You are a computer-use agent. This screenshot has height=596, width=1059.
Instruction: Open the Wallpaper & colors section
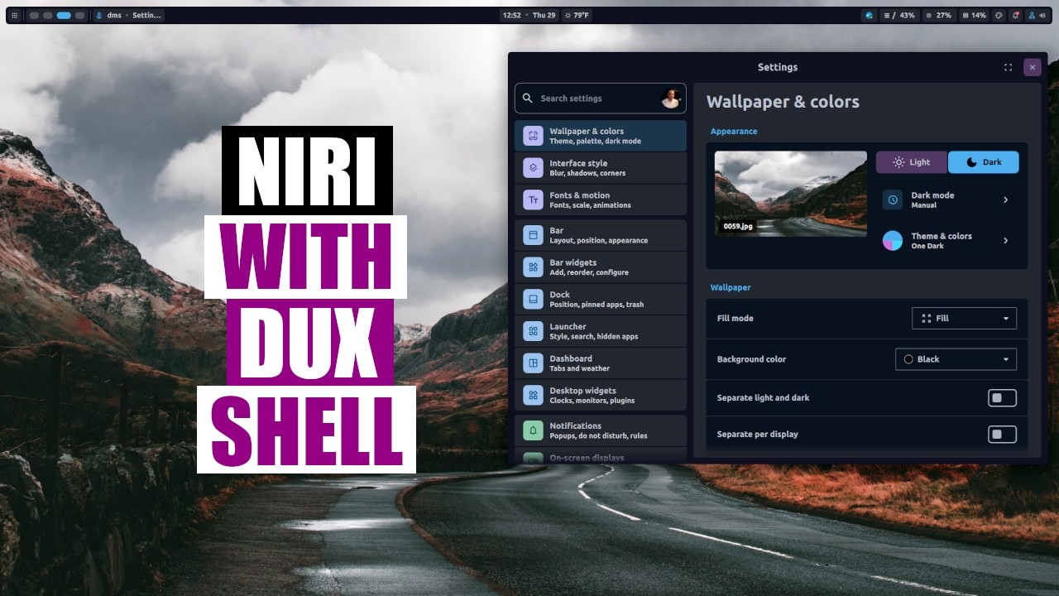(601, 136)
